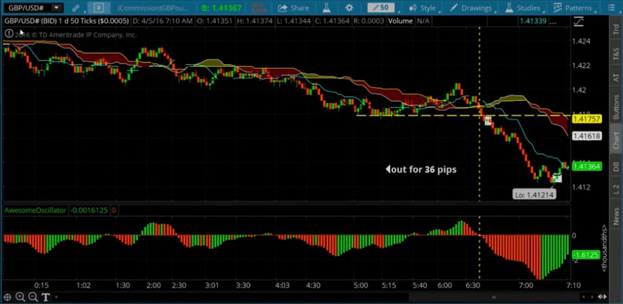Select the T text tool icon
The image size is (623, 304).
(45, 297)
